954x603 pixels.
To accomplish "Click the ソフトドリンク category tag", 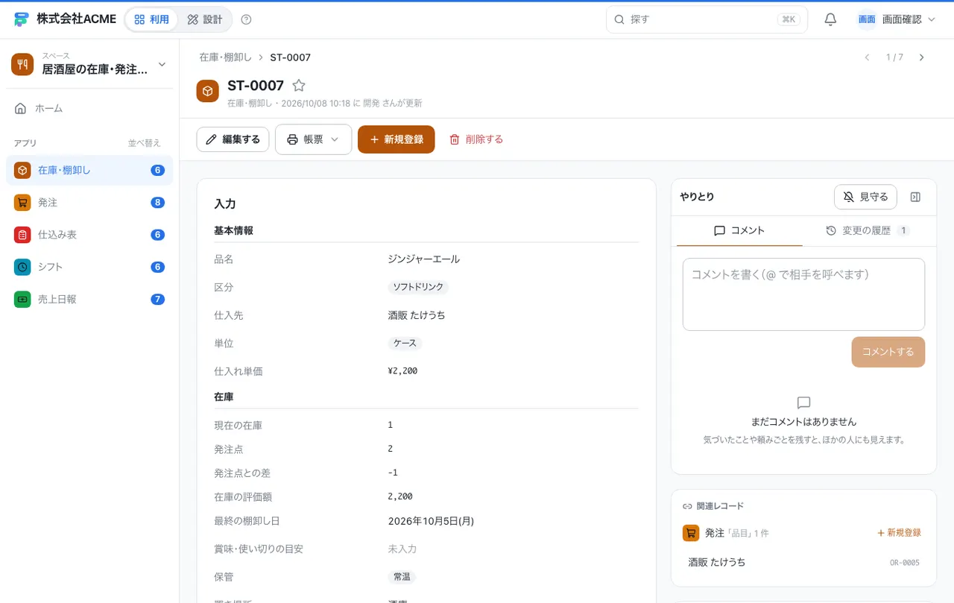I will click(418, 287).
